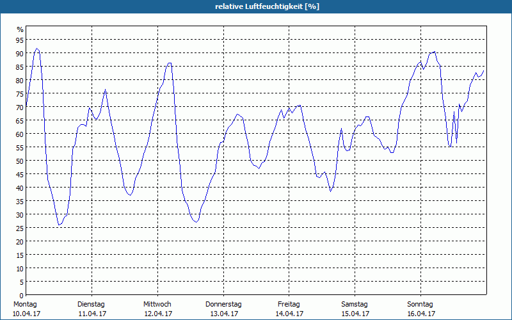The image size is (512, 320).
Task: Select the Sonntag 16.04.17 axis label
Action: 420,309
